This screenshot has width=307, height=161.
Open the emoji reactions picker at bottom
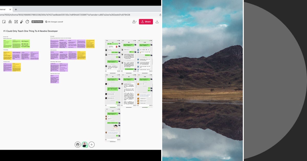coord(78,144)
